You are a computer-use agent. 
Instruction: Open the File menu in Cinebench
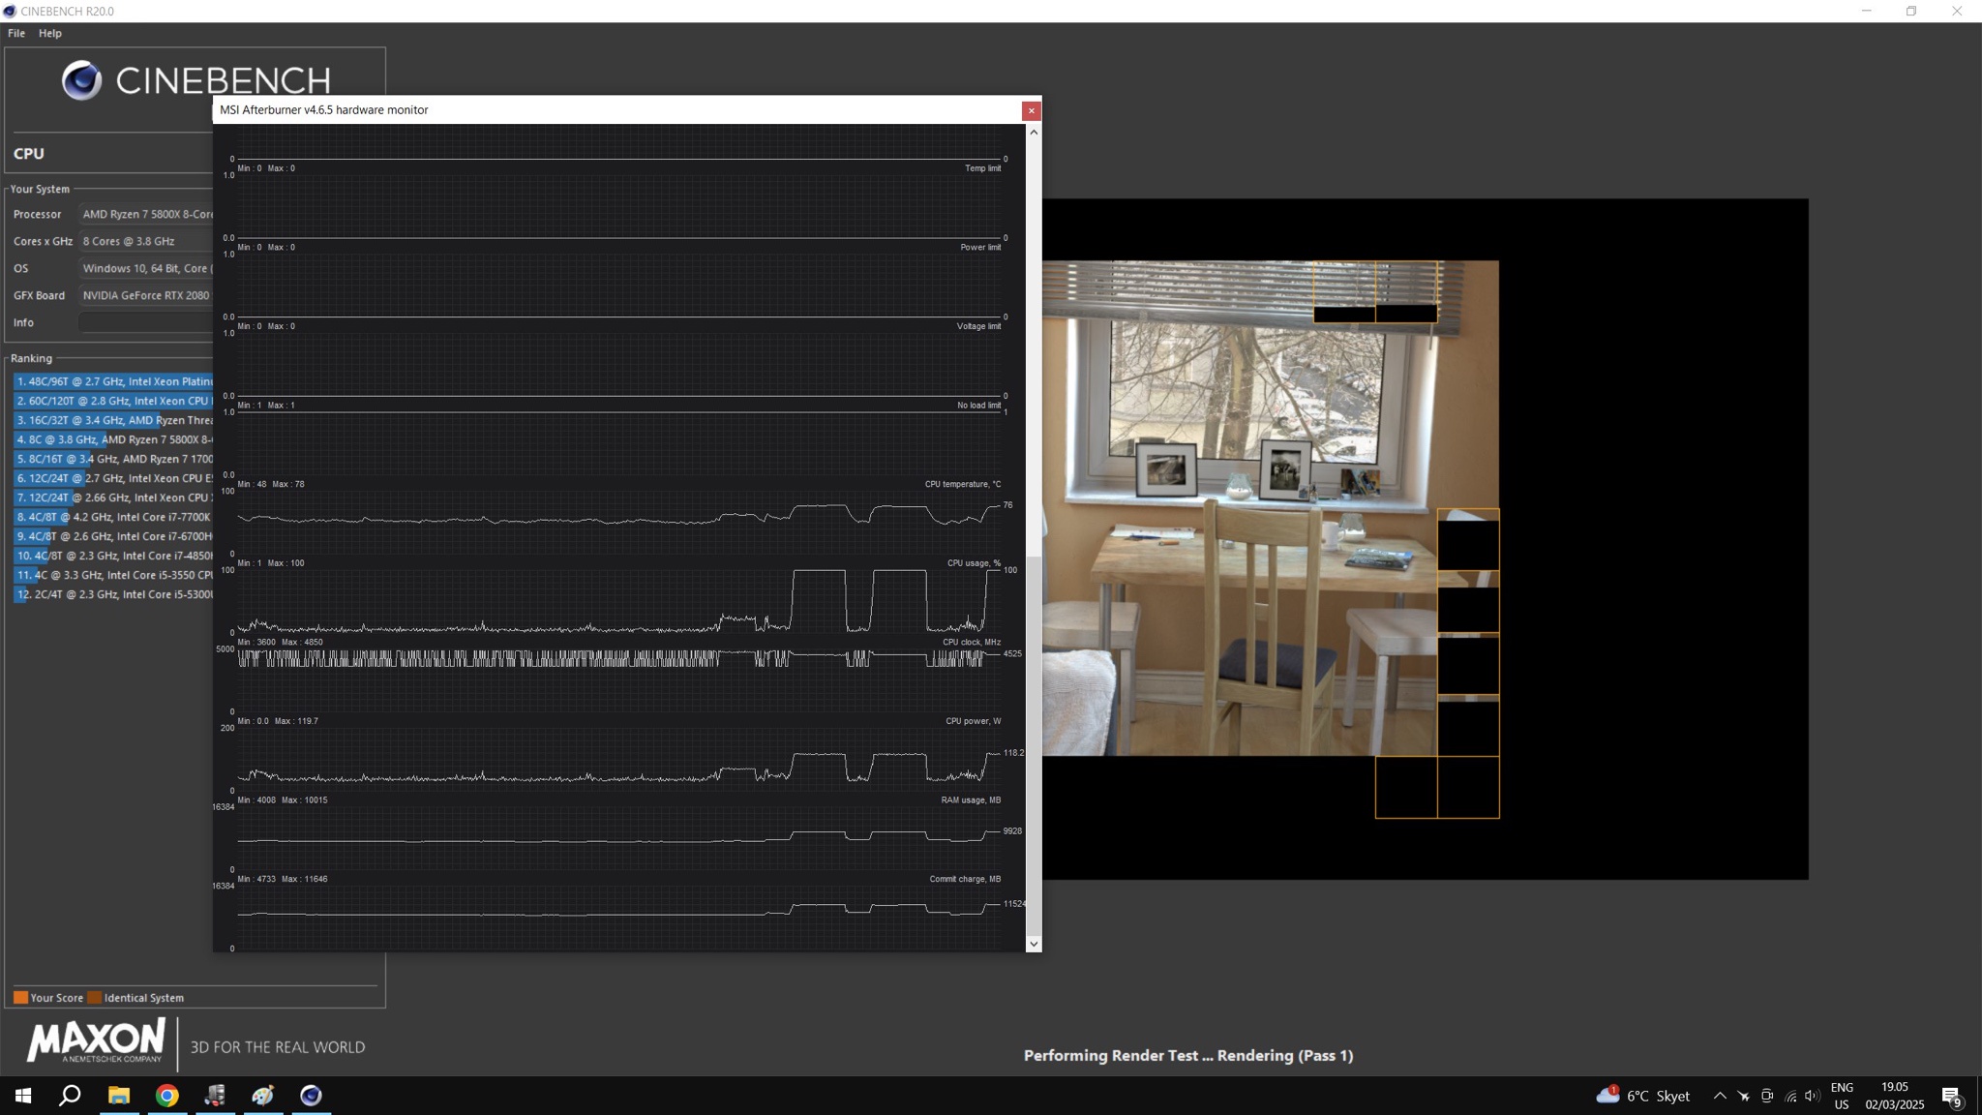click(16, 33)
